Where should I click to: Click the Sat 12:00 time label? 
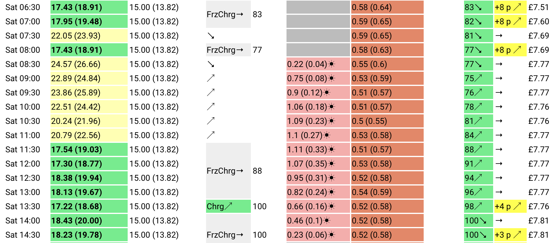tap(23, 164)
